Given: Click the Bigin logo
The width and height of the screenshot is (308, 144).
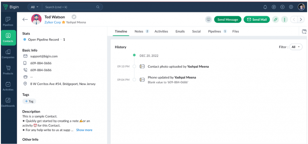Looking at the screenshot, I should click(11, 7).
